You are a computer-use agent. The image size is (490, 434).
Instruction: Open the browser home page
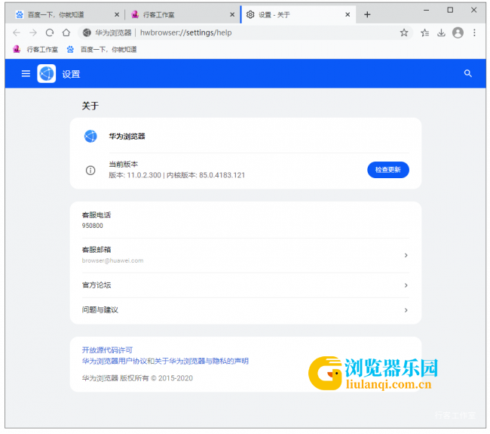pos(66,33)
